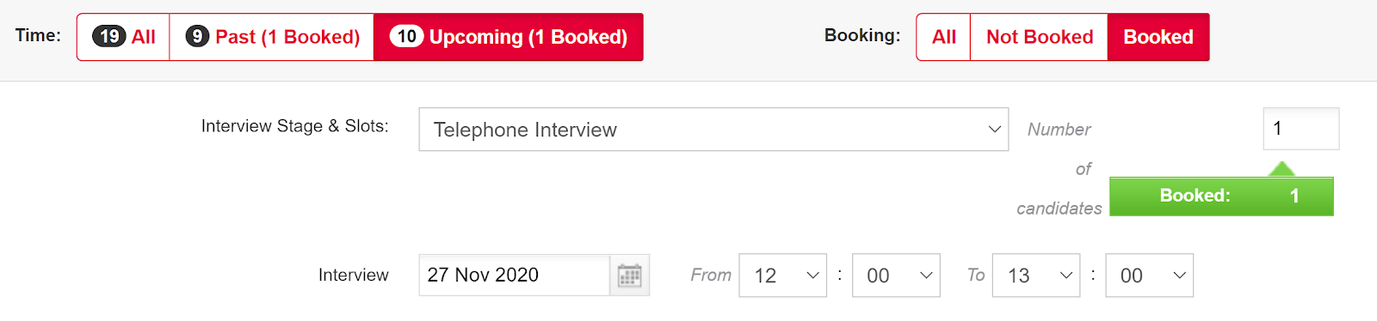Click the 9 count badge on Past
The width and height of the screenshot is (1377, 321).
[197, 36]
